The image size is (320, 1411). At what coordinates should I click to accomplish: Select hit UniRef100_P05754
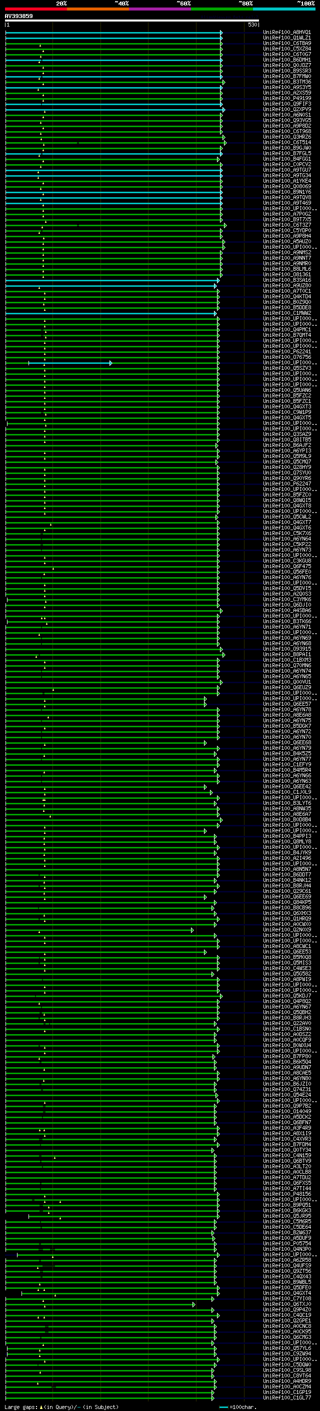click(x=287, y=1243)
